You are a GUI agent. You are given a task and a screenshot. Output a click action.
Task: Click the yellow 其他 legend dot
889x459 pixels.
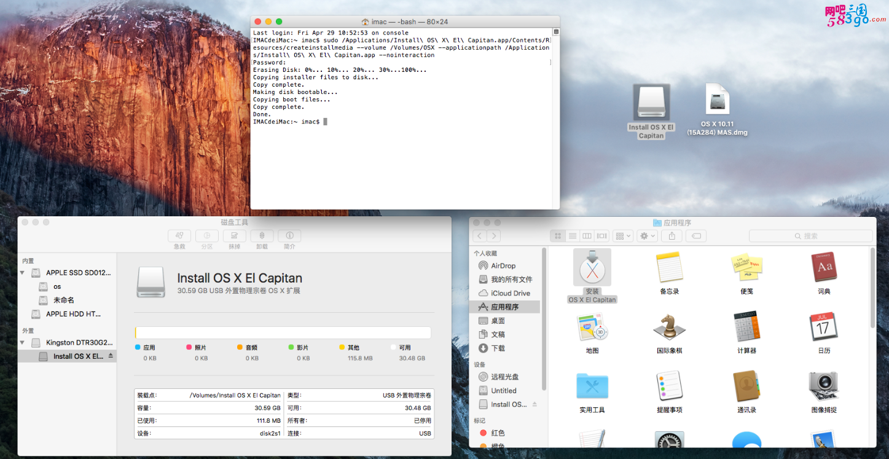[342, 347]
